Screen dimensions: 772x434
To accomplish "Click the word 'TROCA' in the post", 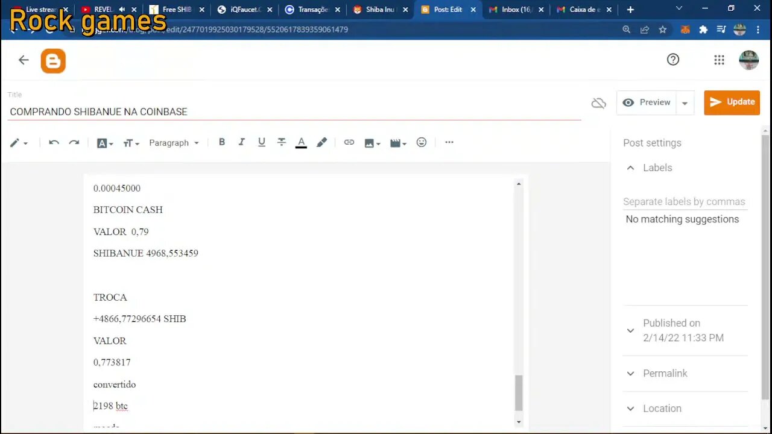I will 110,297.
